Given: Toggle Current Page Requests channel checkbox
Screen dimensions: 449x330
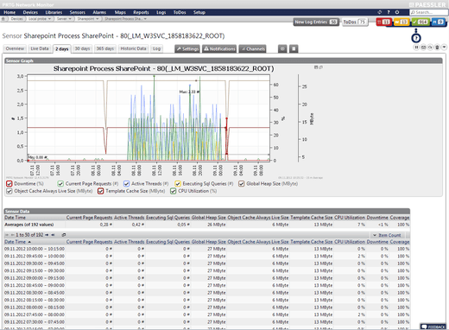Looking at the screenshot, I should click(x=60, y=184).
